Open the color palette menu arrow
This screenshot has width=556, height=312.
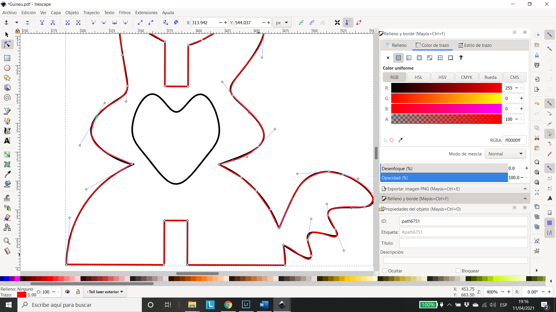click(551, 281)
